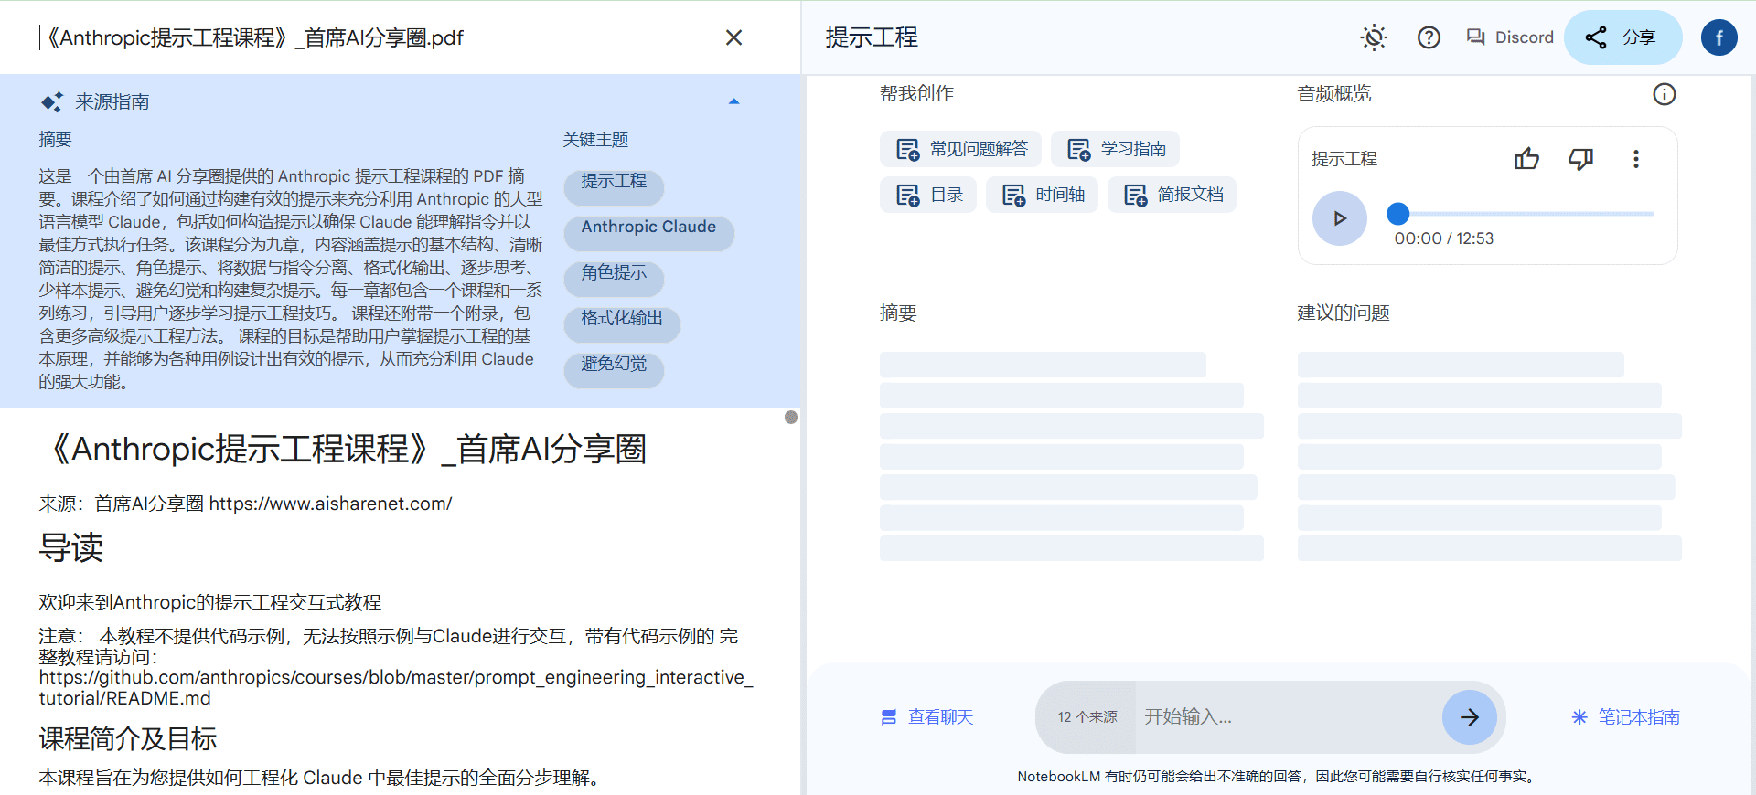Collapse the 来源指南 section arrow
This screenshot has width=1756, height=795.
point(733,101)
